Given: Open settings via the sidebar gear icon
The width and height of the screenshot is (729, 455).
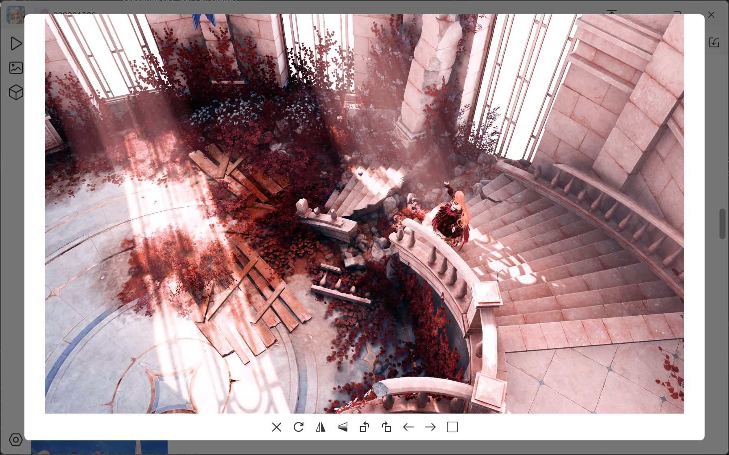Looking at the screenshot, I should click(16, 440).
